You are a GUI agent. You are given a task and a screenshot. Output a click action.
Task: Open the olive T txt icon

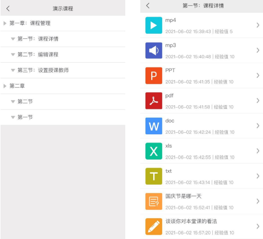pyautogui.click(x=154, y=176)
